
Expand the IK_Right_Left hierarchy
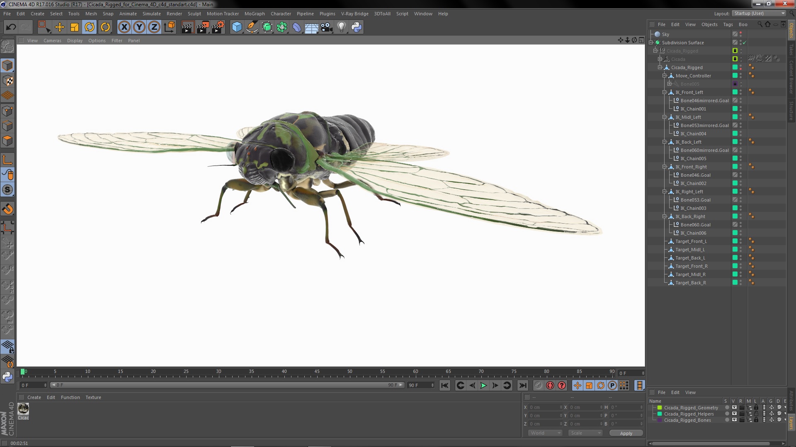(x=664, y=191)
